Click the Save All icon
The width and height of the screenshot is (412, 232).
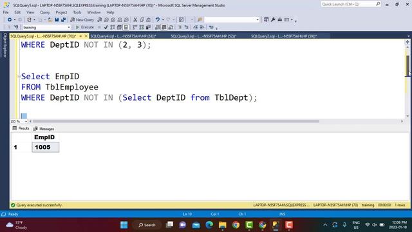[x=63, y=20]
